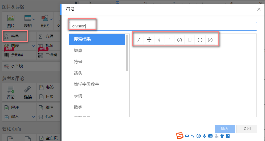
Task: Click the 空白页 blank page button
Action: click(x=48, y=138)
